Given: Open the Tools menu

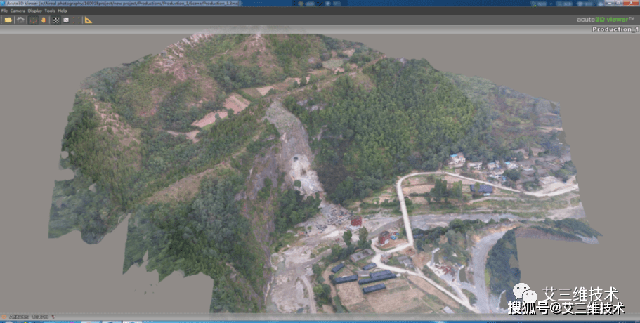Looking at the screenshot, I should pos(50,11).
